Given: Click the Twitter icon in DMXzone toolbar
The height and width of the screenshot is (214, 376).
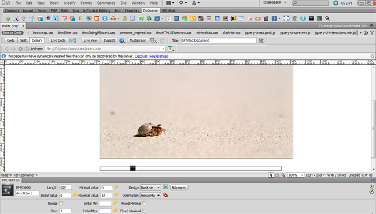Looking at the screenshot, I should click(x=105, y=18).
